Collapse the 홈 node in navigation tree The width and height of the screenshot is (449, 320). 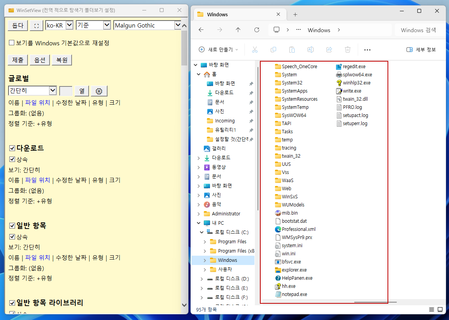click(198, 74)
